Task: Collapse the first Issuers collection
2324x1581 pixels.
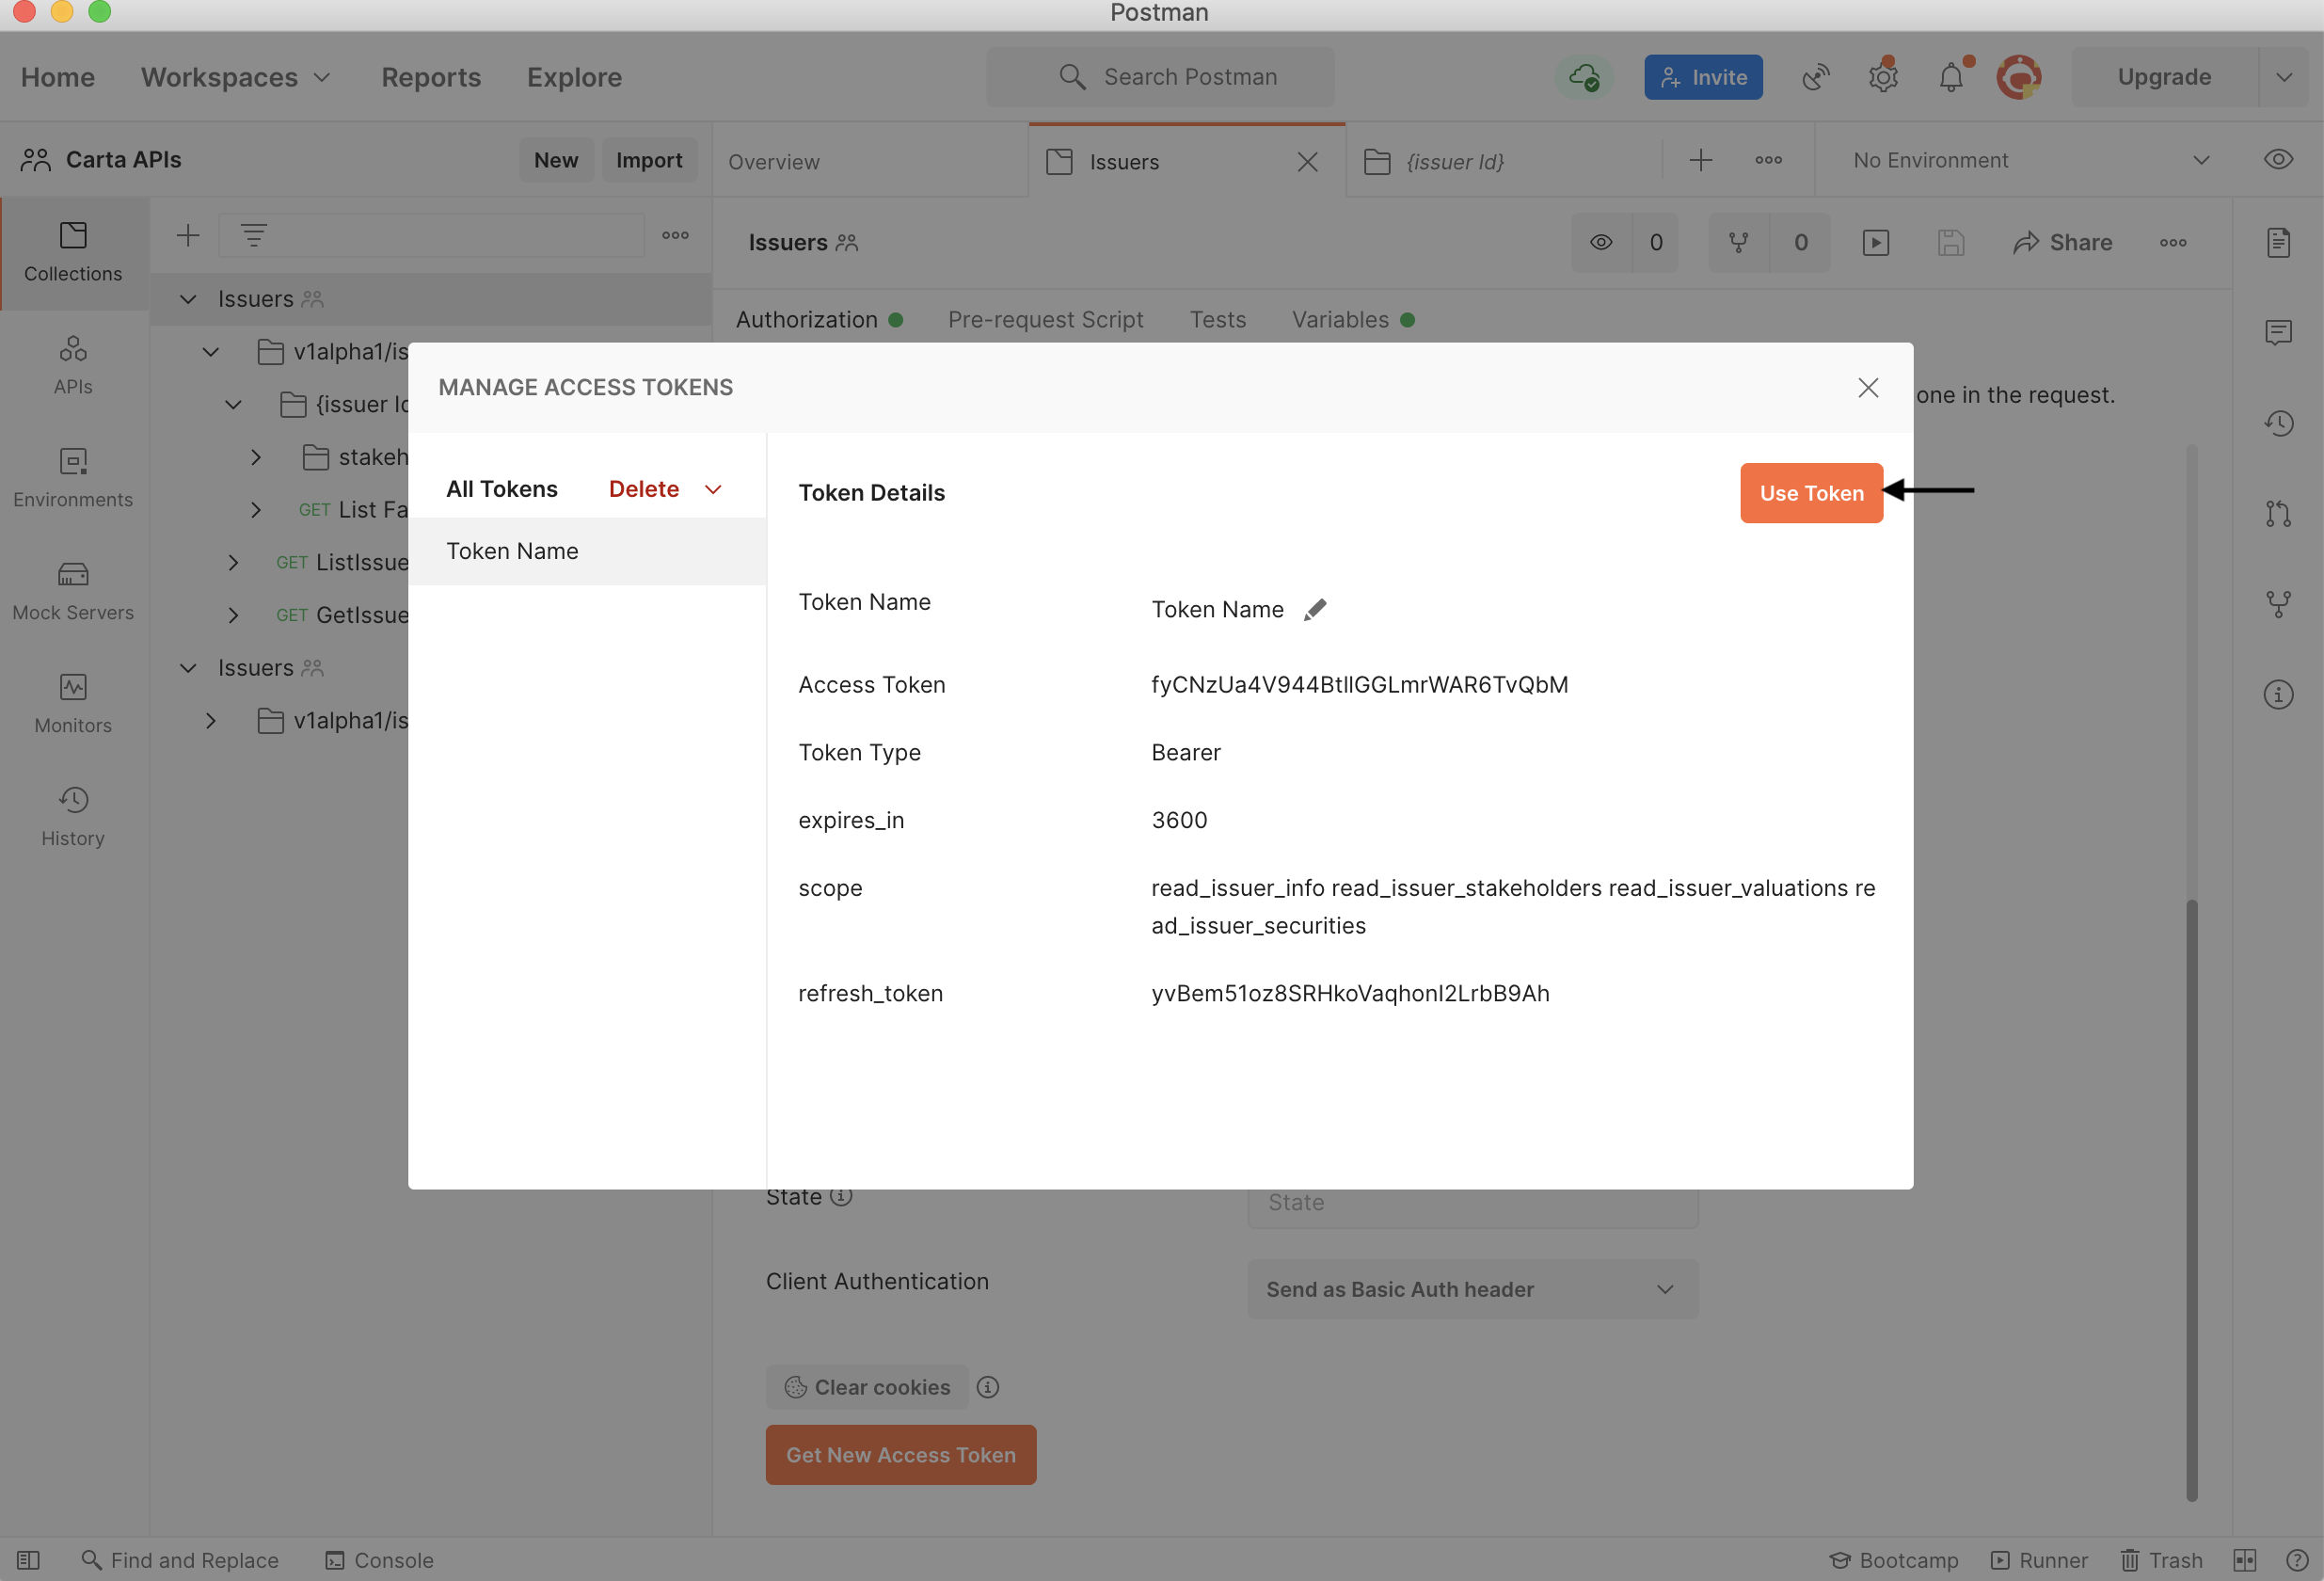Action: tap(187, 299)
